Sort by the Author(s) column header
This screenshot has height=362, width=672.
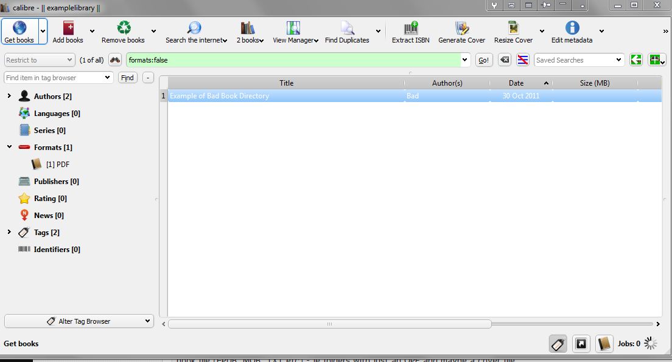[x=447, y=83]
